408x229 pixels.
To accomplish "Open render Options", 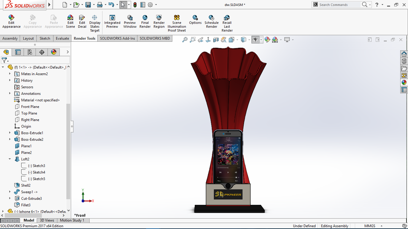I will [195, 20].
